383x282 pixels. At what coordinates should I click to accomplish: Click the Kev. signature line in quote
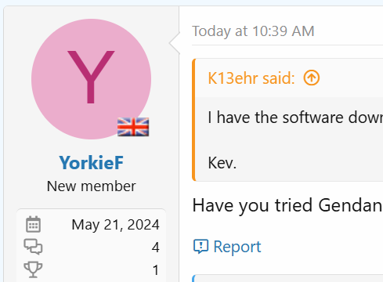222,163
